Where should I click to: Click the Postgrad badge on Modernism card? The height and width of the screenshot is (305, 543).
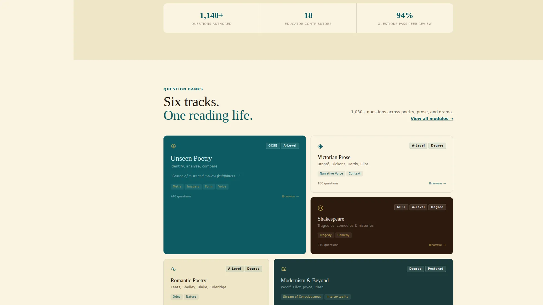tap(436, 269)
